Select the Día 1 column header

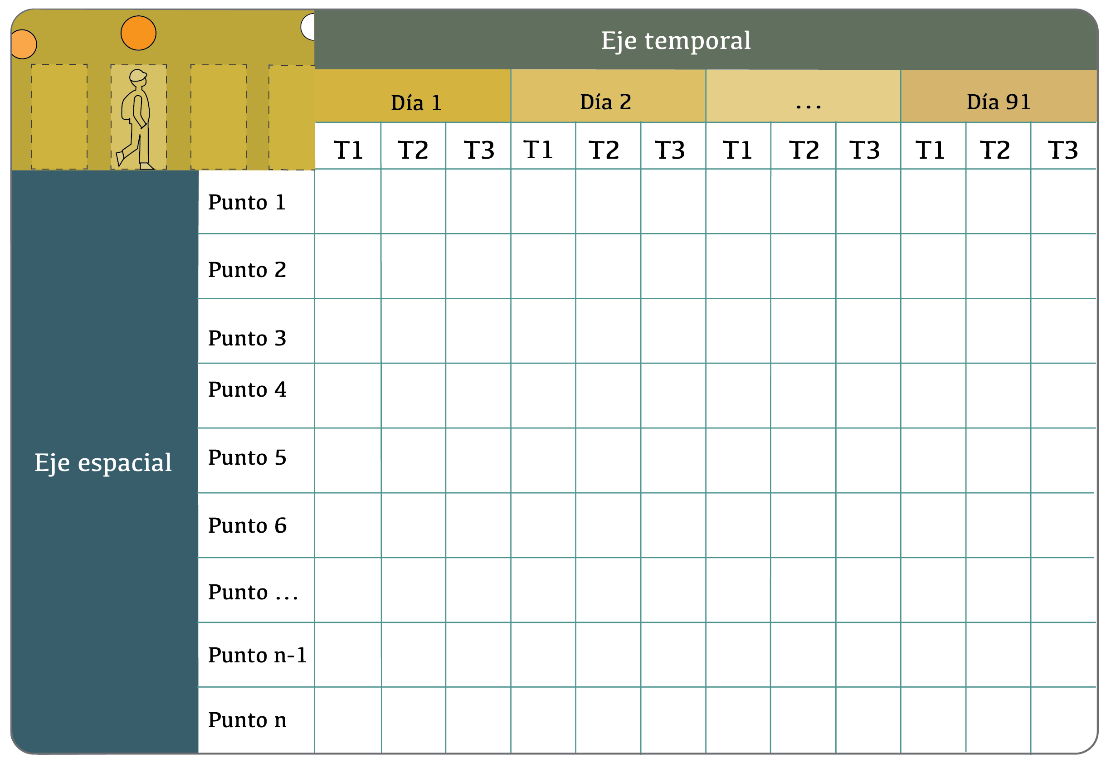coord(413,96)
